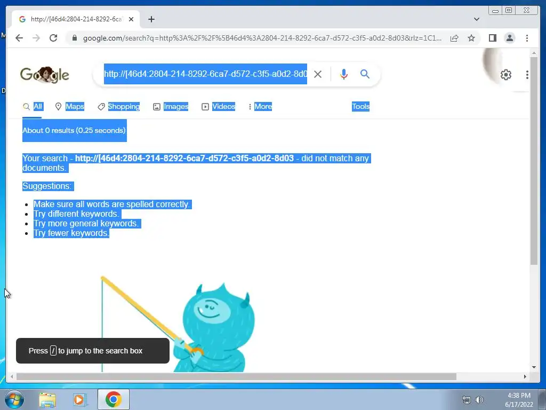Switch to Maps results tab
Screen dimensions: 546x410
point(70,106)
